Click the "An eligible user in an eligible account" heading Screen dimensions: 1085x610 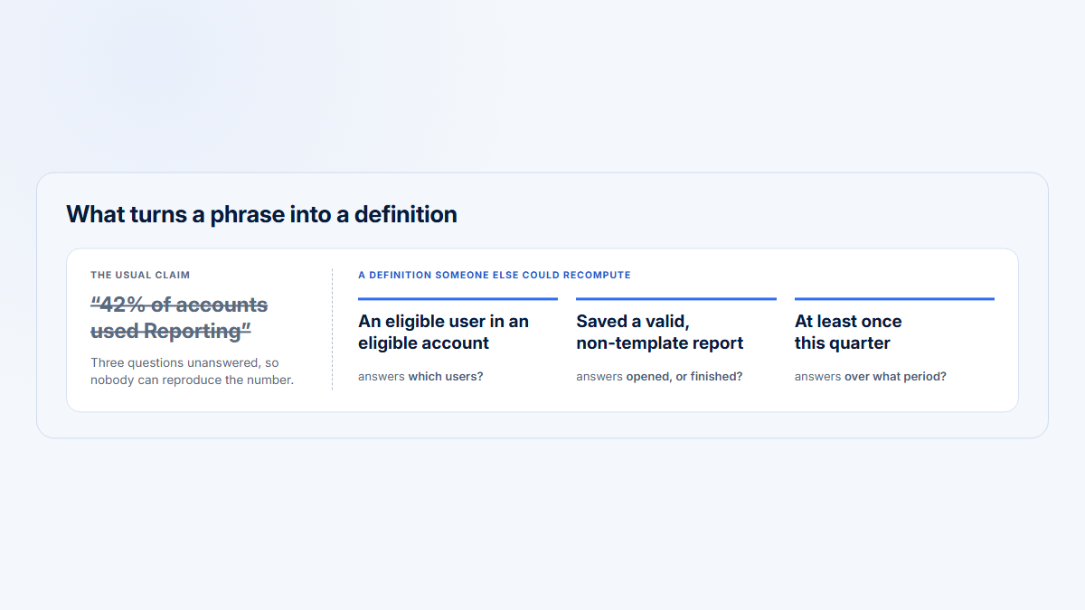point(443,332)
